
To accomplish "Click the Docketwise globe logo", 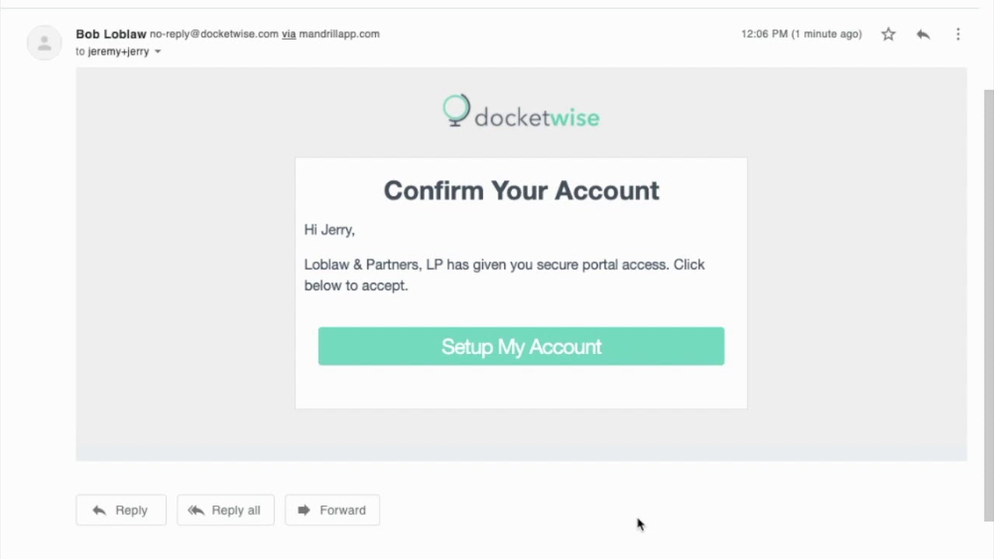I will coord(457,110).
